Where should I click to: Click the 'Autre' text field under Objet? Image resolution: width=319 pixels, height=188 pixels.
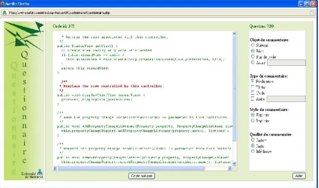pyautogui.click(x=286, y=63)
